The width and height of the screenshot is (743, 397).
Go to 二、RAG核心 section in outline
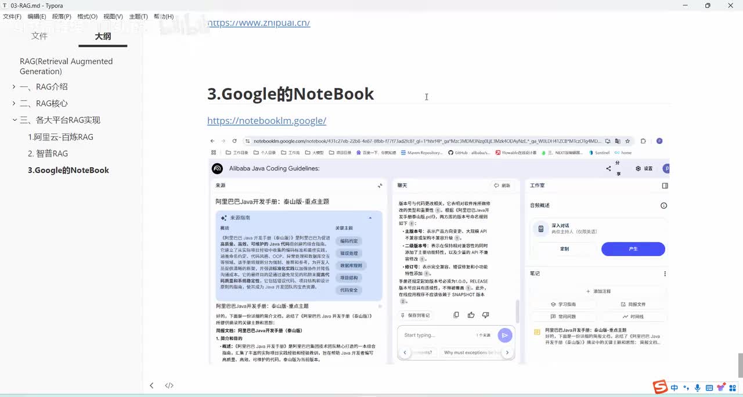[44, 104]
